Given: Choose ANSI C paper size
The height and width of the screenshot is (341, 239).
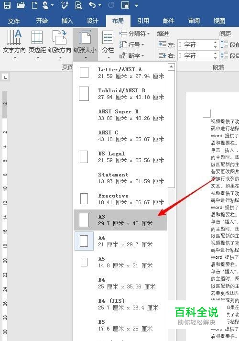Looking at the screenshot, I should tap(120, 136).
